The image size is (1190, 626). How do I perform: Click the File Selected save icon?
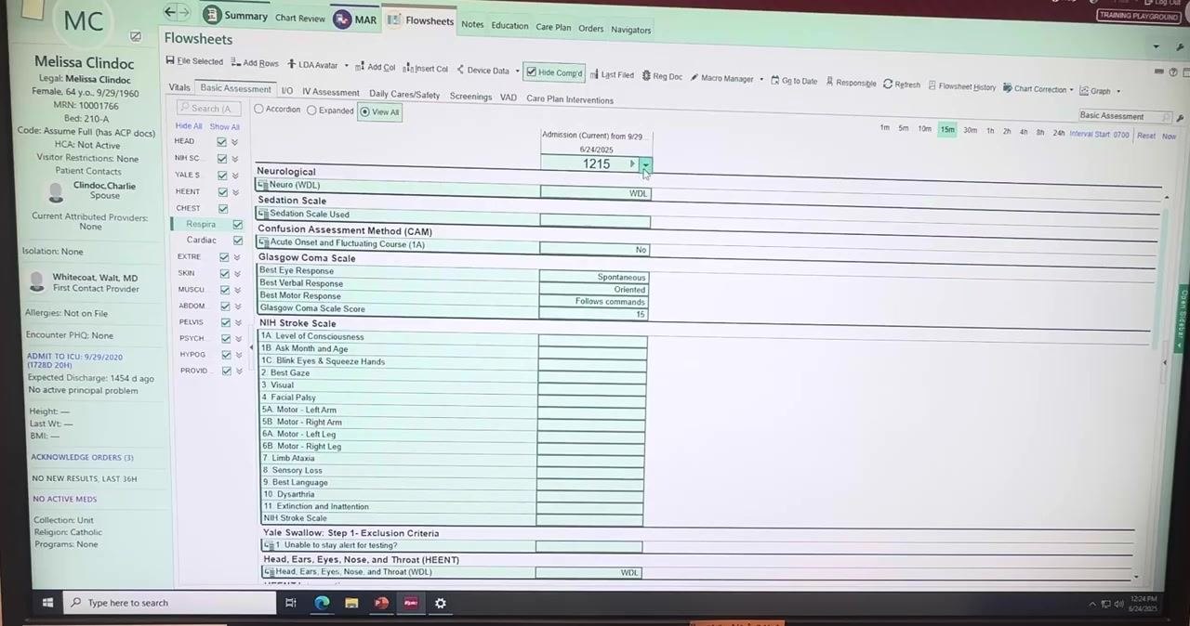click(x=170, y=61)
